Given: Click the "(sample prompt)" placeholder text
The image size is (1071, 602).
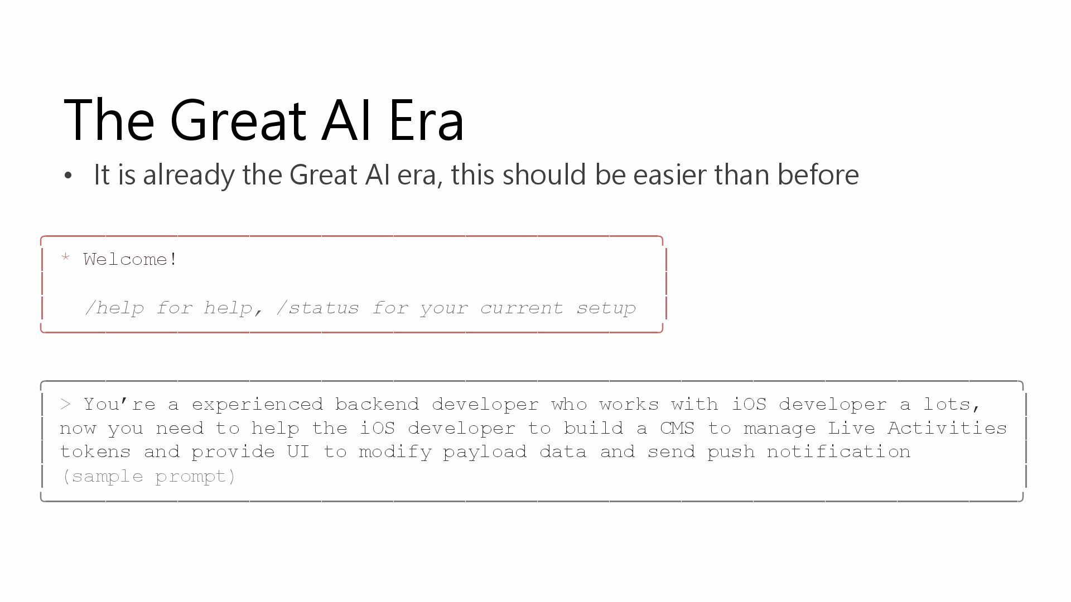Looking at the screenshot, I should 149,477.
